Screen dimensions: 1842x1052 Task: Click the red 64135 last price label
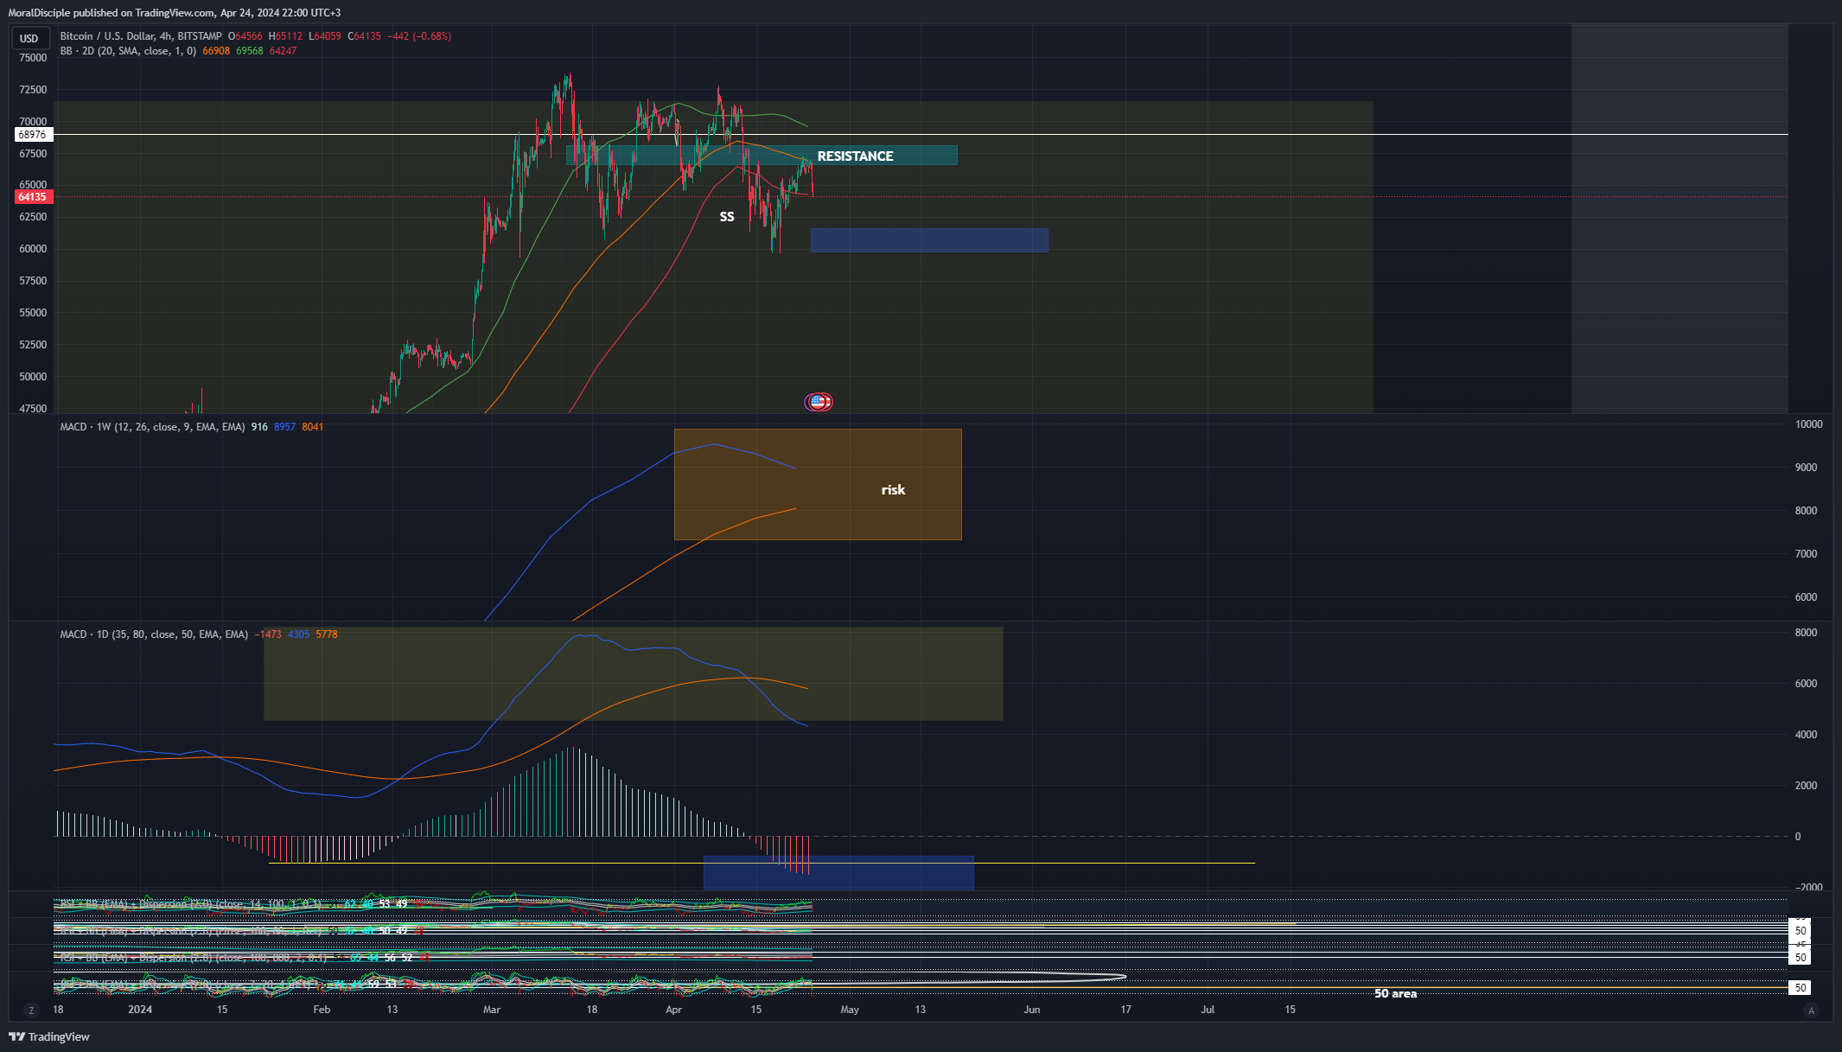[34, 197]
